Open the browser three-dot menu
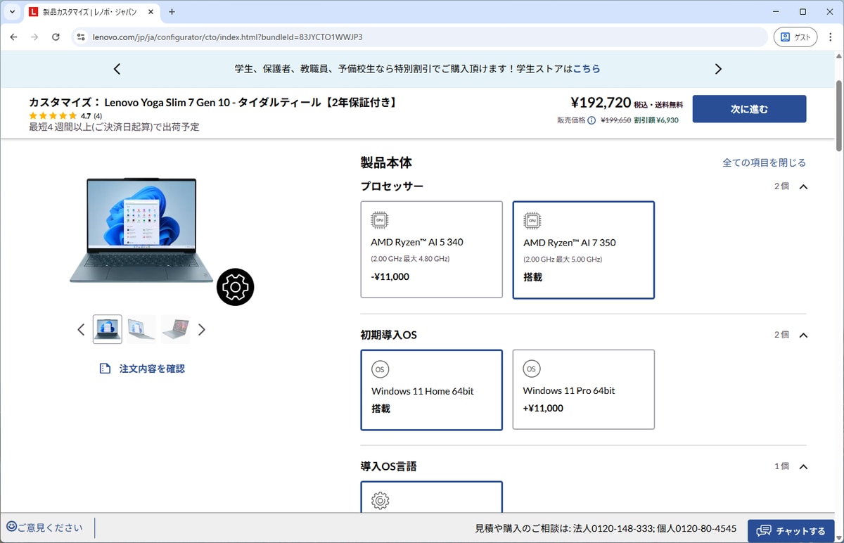This screenshot has width=844, height=543. click(x=831, y=37)
